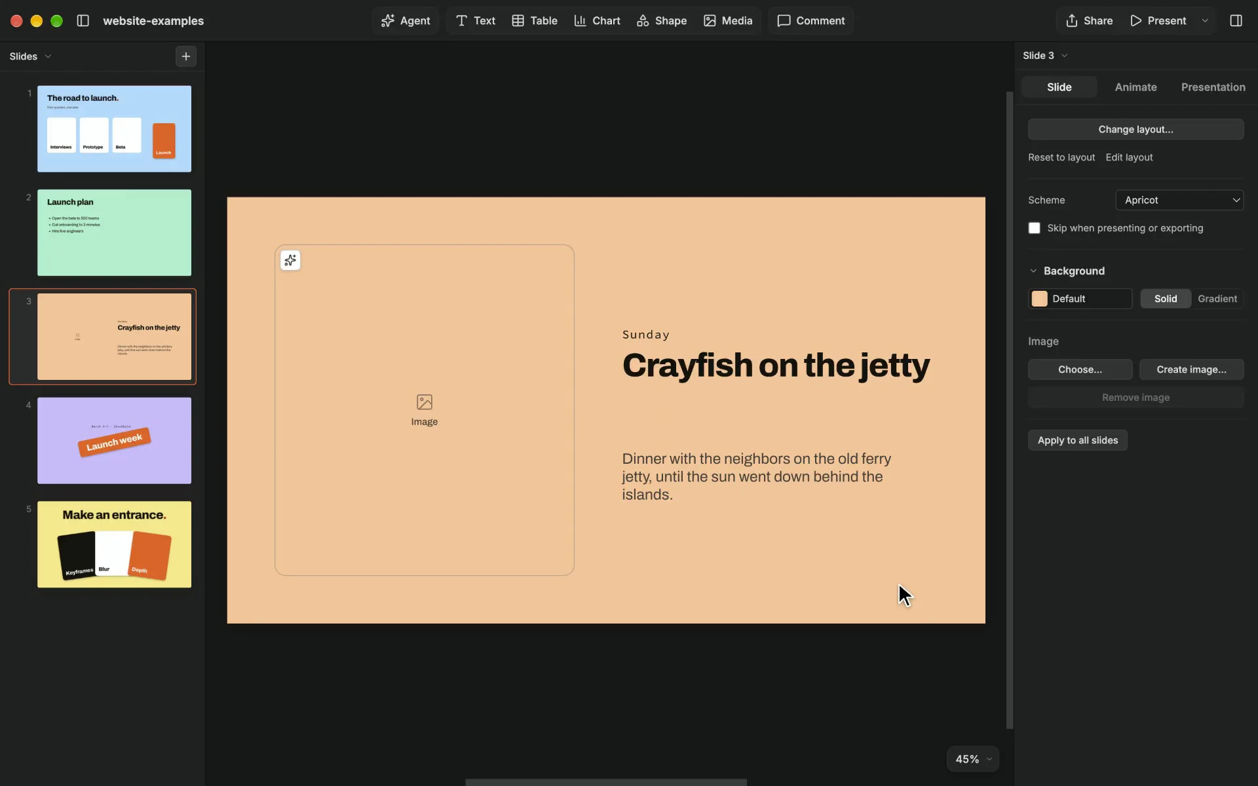The width and height of the screenshot is (1258, 786).
Task: Click Apply to all slides
Action: click(x=1078, y=440)
